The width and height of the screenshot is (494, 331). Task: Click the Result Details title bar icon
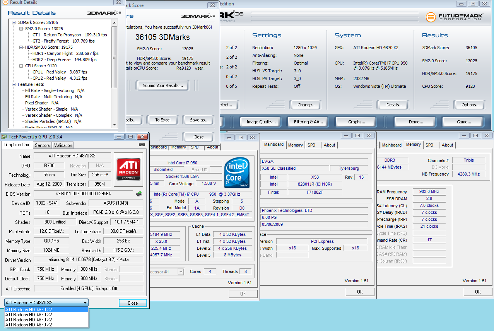5,2
